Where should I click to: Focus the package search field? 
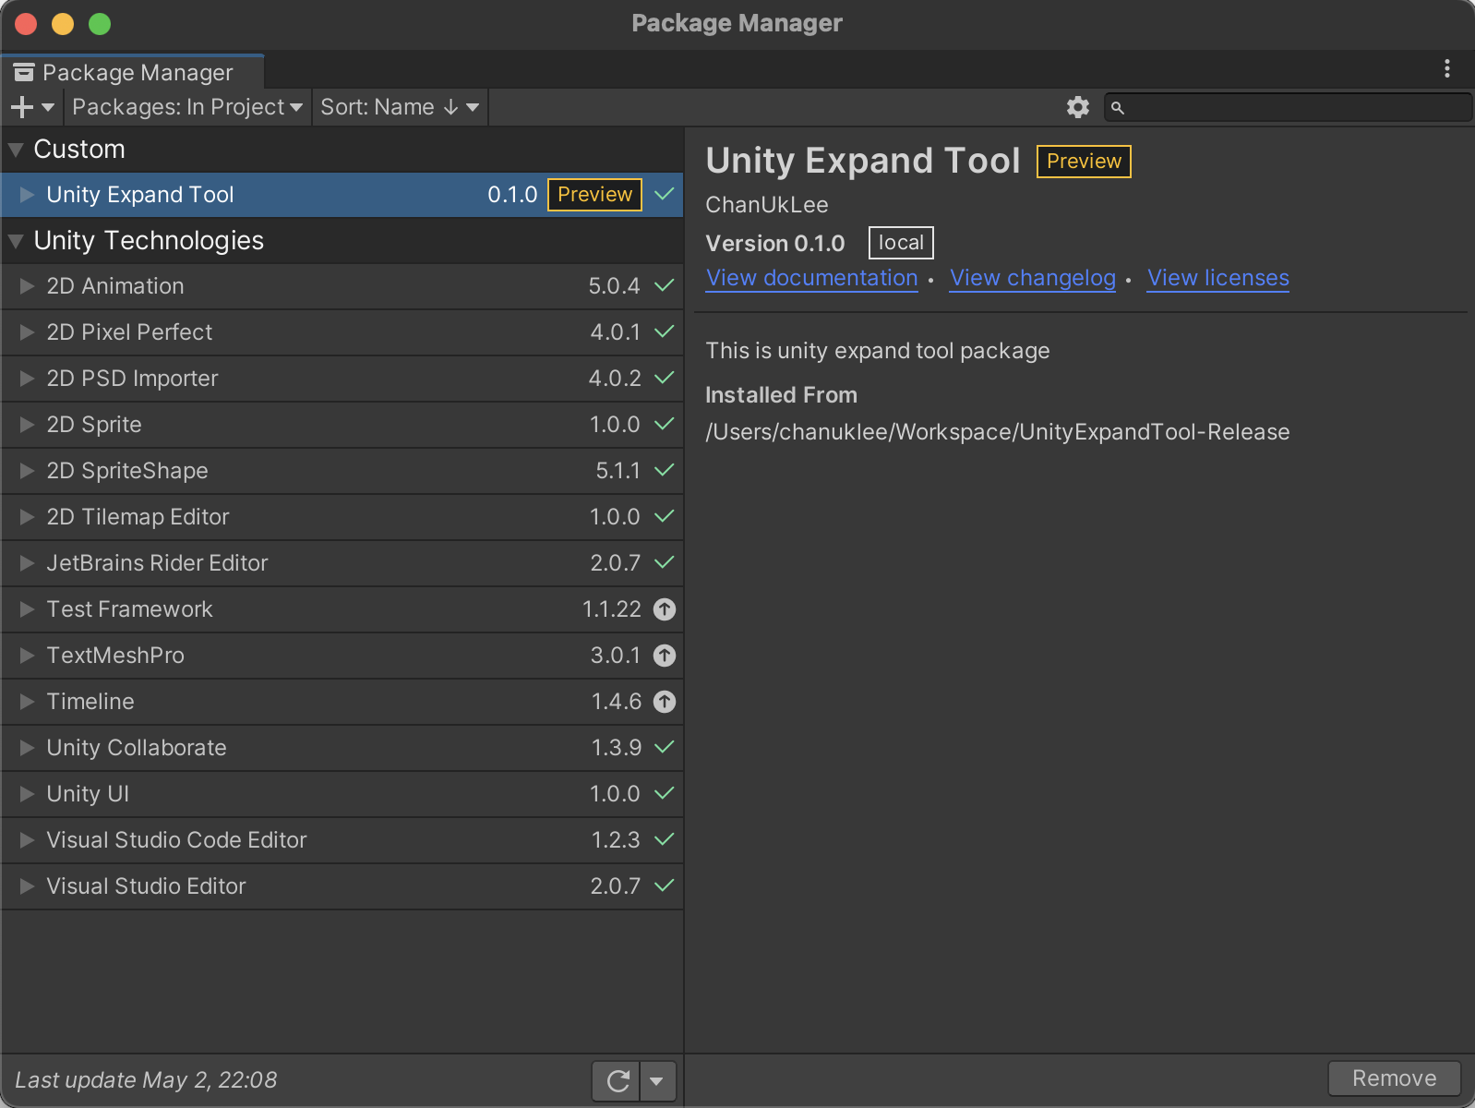coord(1288,107)
